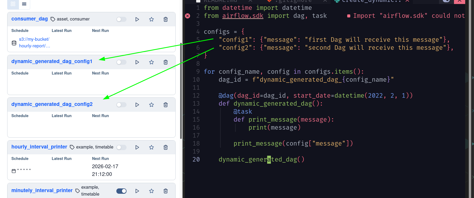Open the s3://my-bucket/hourly-report asset link
This screenshot has height=198, width=474.
(x=34, y=43)
